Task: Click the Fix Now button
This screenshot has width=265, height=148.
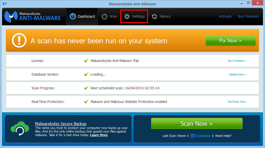Action: pyautogui.click(x=231, y=41)
